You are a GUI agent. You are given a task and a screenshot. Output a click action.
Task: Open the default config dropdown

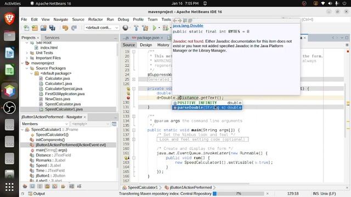tap(101, 28)
